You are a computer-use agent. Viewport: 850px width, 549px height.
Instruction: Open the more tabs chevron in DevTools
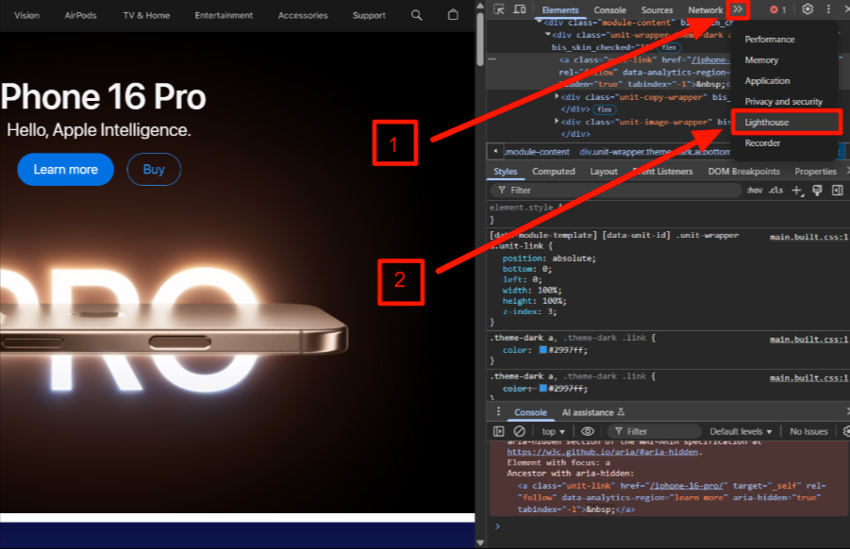click(x=738, y=9)
